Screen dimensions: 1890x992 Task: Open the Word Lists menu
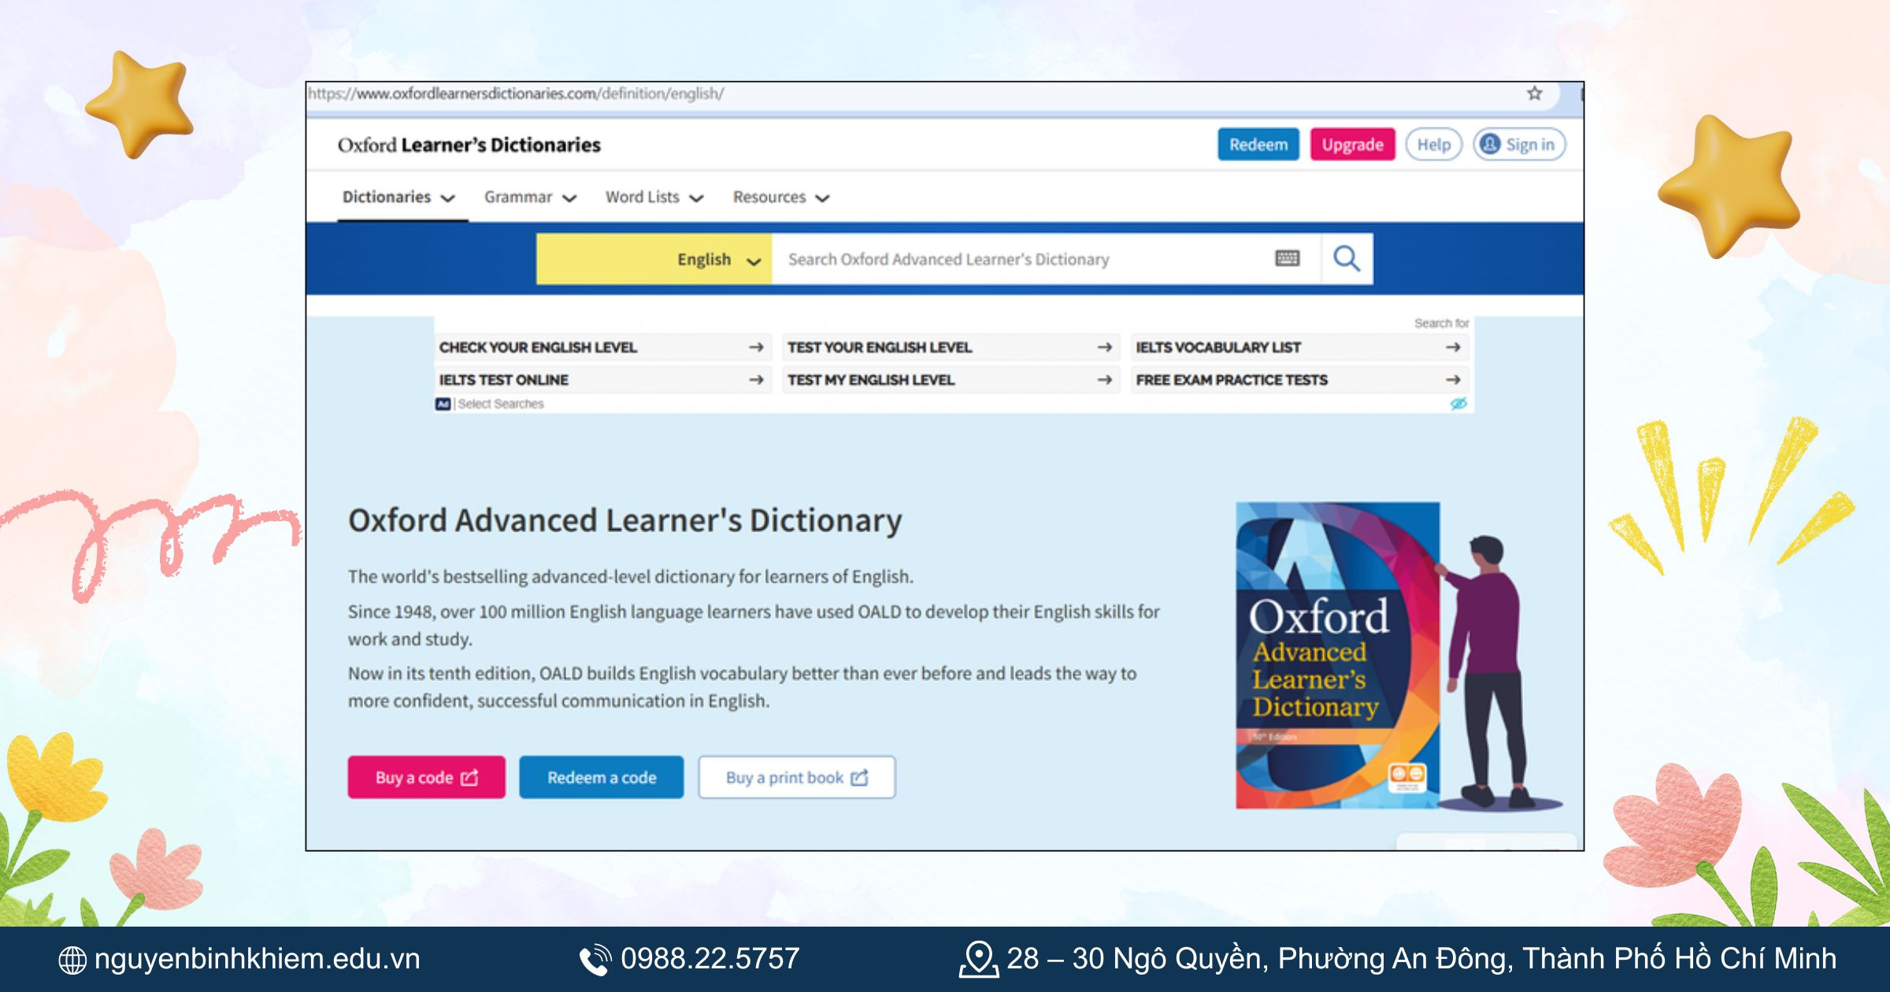[642, 198]
